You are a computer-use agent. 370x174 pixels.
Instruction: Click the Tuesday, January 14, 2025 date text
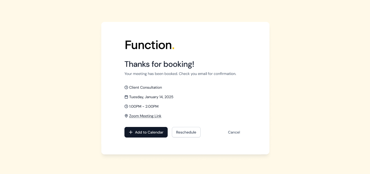tap(151, 97)
